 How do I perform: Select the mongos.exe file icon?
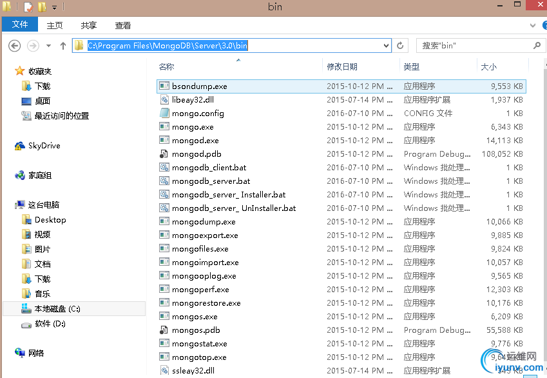164,316
